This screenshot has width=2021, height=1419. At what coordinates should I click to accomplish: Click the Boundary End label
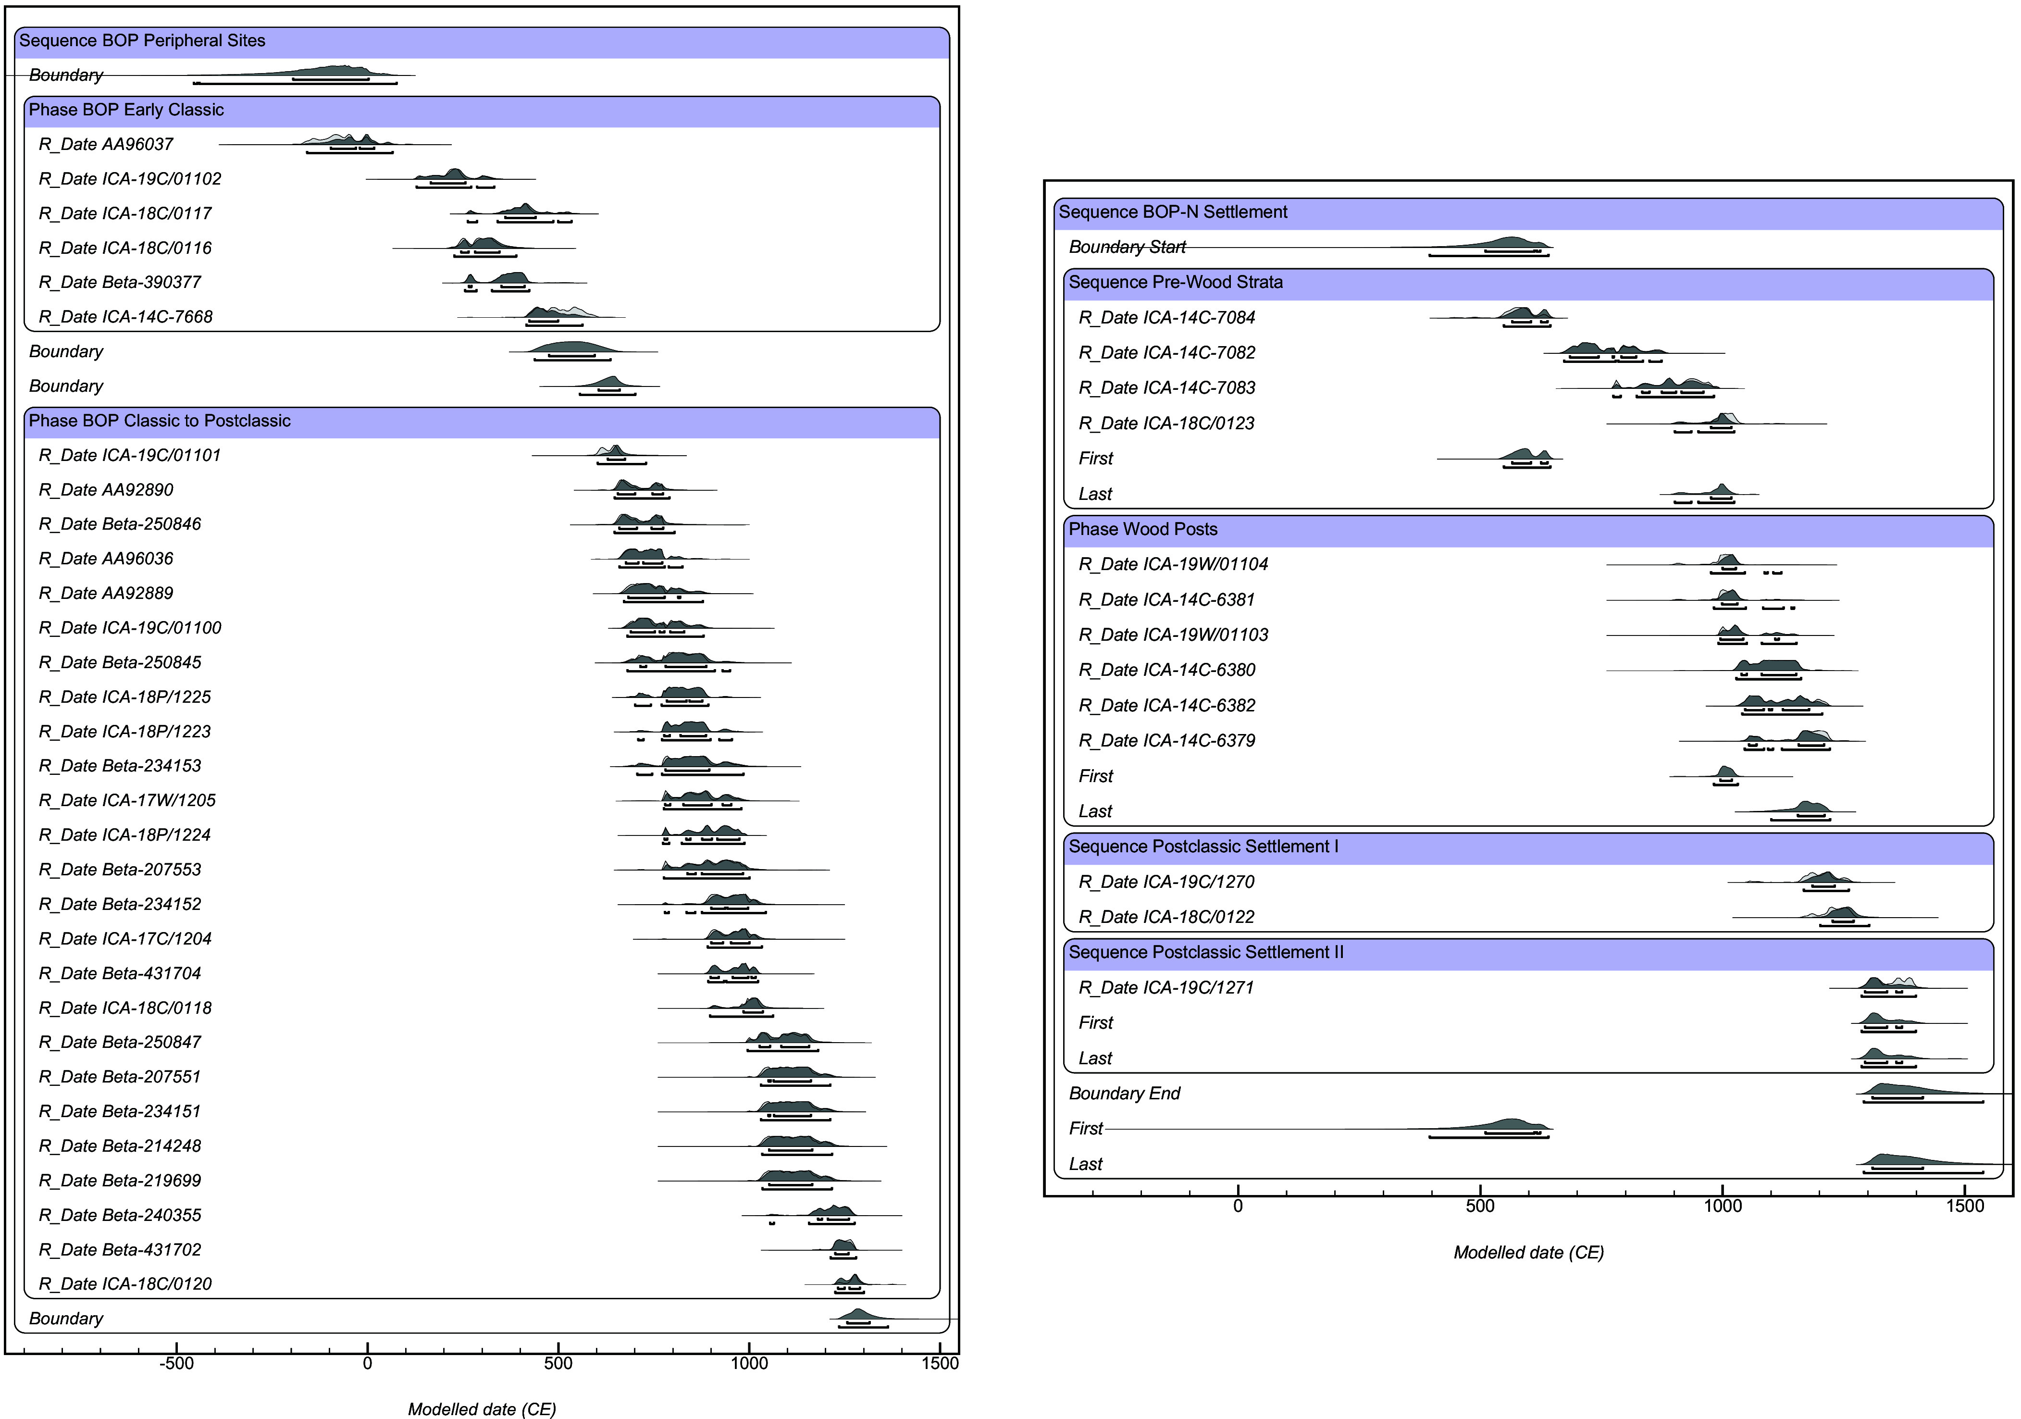click(x=1125, y=1093)
